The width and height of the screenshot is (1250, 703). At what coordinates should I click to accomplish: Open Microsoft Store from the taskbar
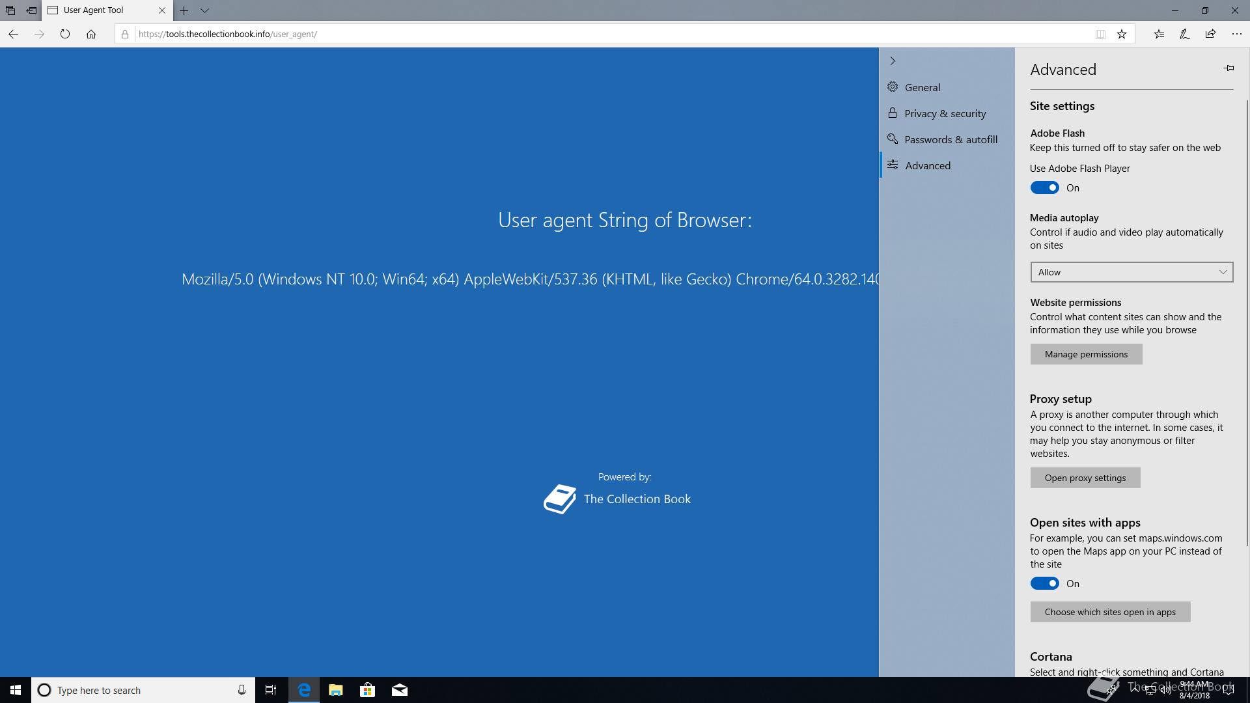pyautogui.click(x=368, y=690)
